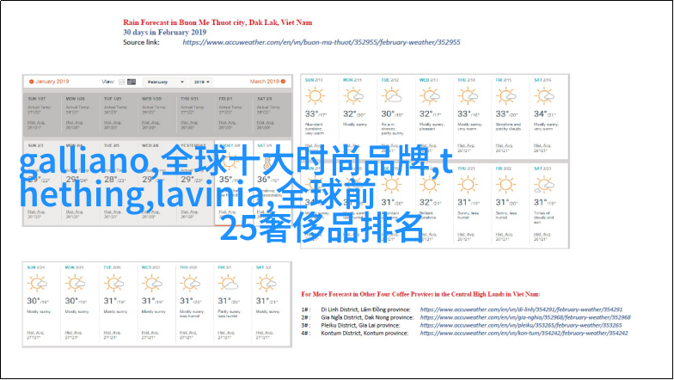Go to next month March 2019
The width and height of the screenshot is (674, 380).
click(x=265, y=81)
